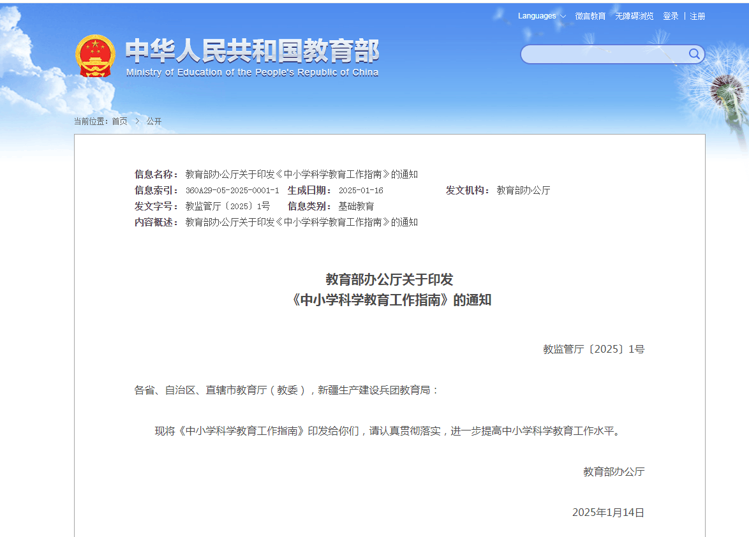Click the 信息类别 value 基础教育
Screen dimensions: 749x537
(x=356, y=206)
